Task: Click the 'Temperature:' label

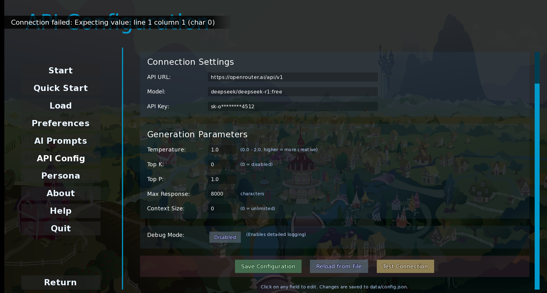Action: [167, 150]
